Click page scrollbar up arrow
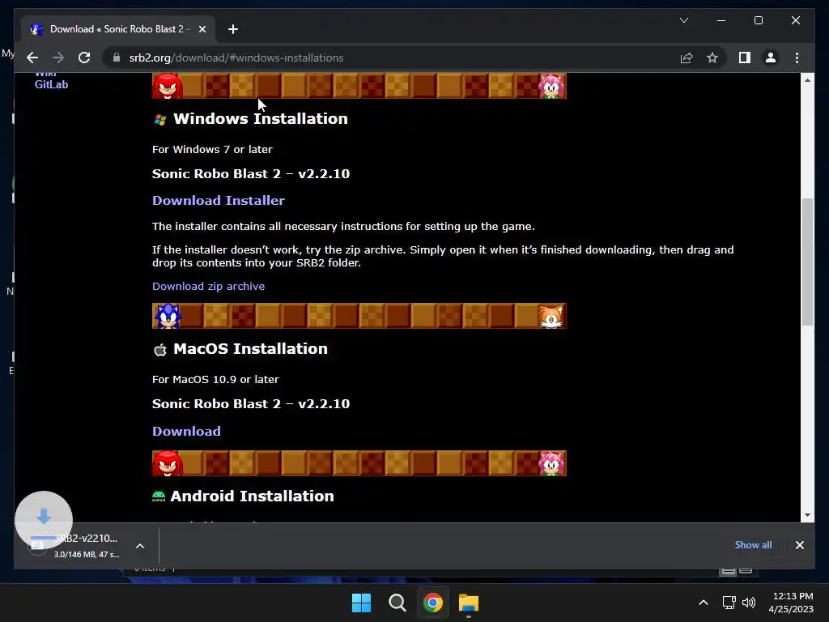Image resolution: width=829 pixels, height=622 pixels. point(807,80)
